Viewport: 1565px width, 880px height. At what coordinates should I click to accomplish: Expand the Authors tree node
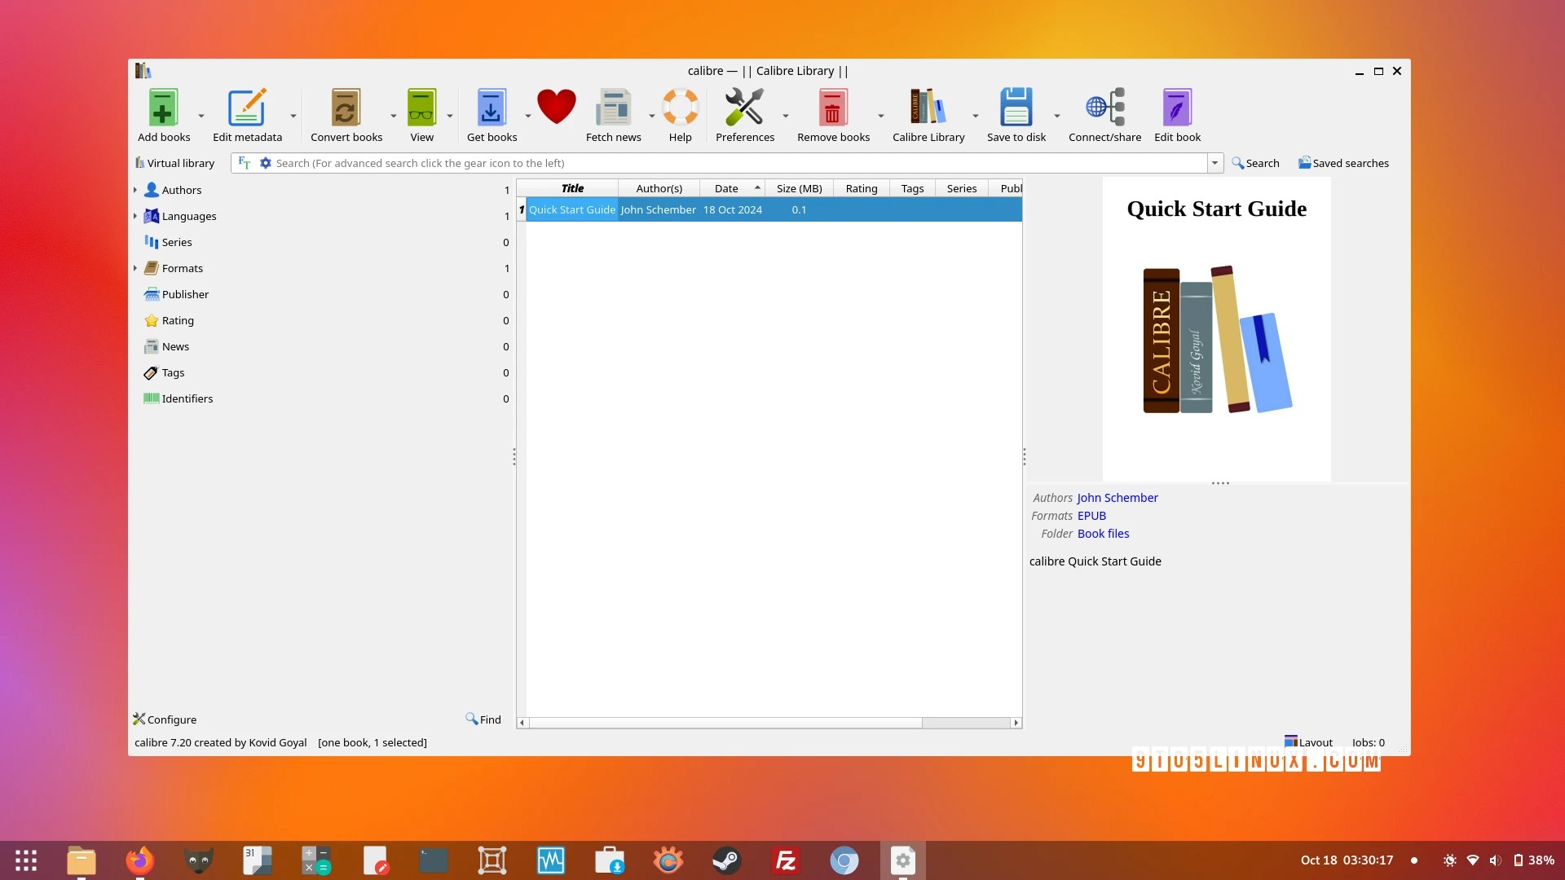[135, 190]
